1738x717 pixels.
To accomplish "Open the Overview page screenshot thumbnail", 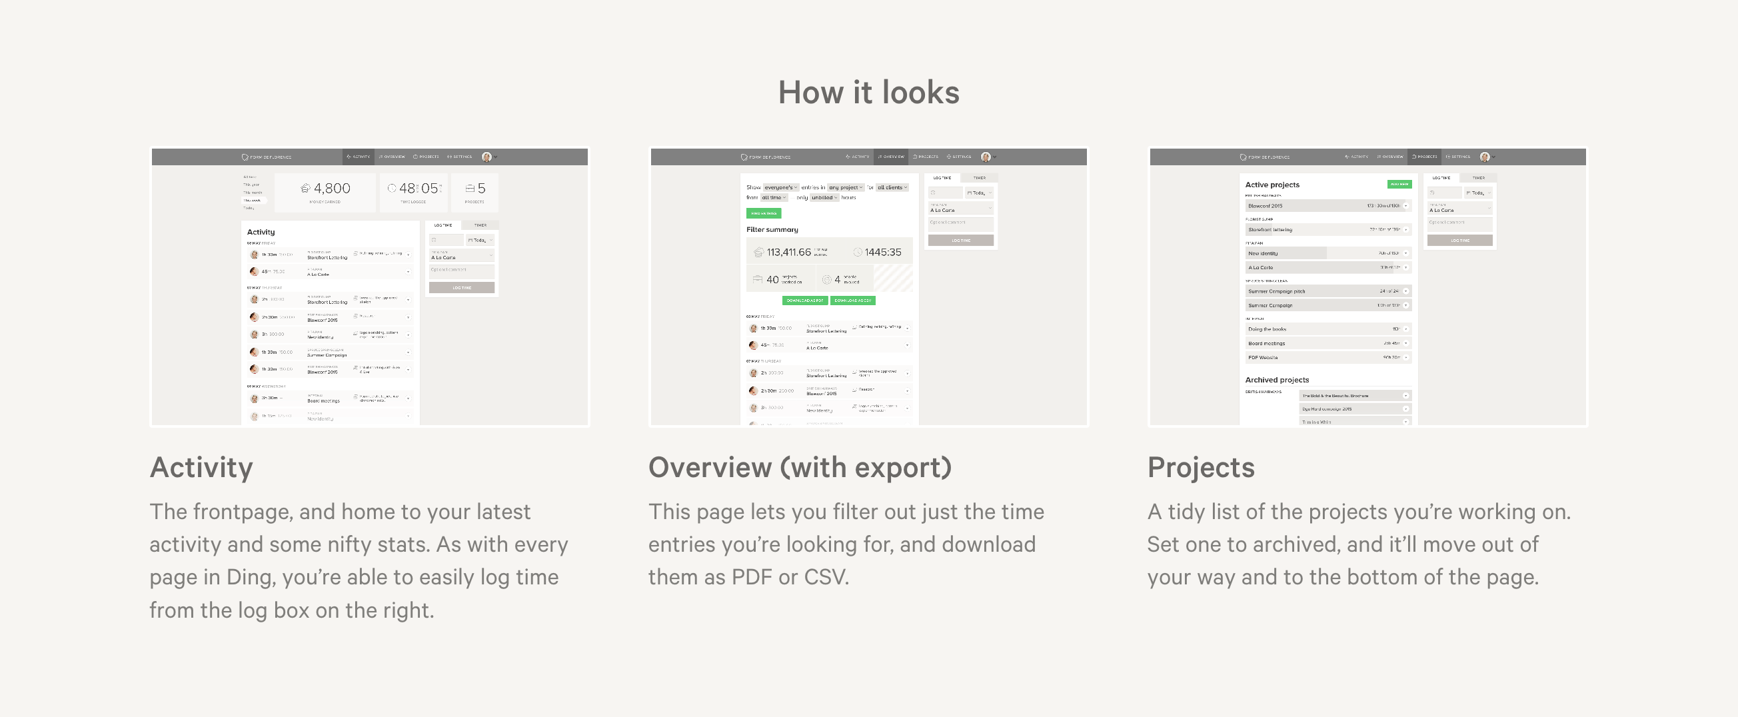I will point(869,287).
